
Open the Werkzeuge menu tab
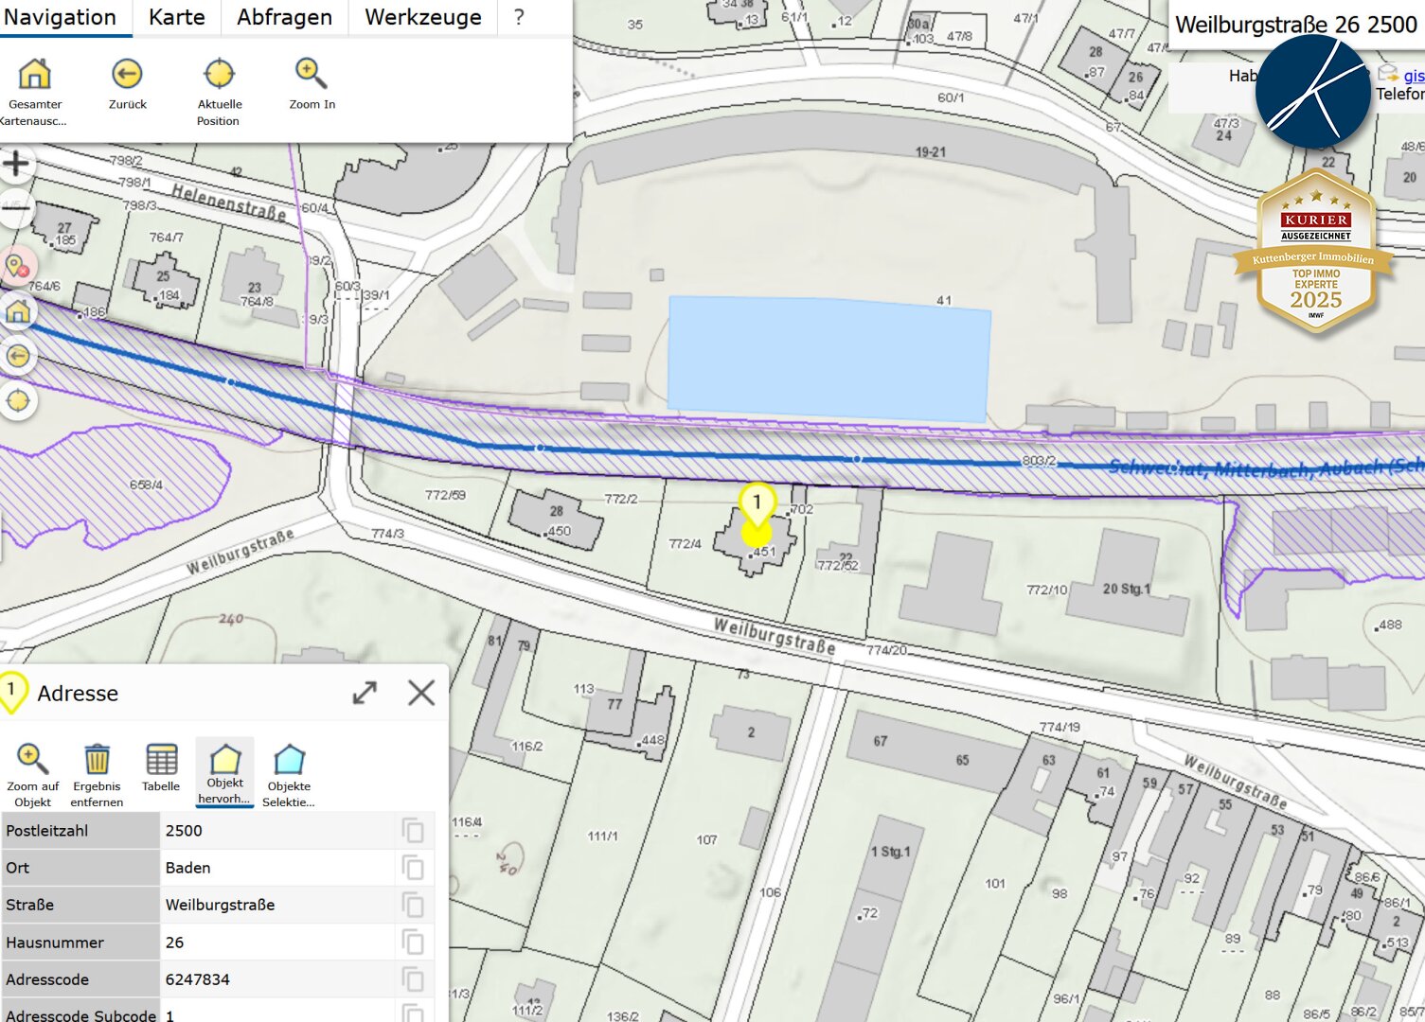422,17
